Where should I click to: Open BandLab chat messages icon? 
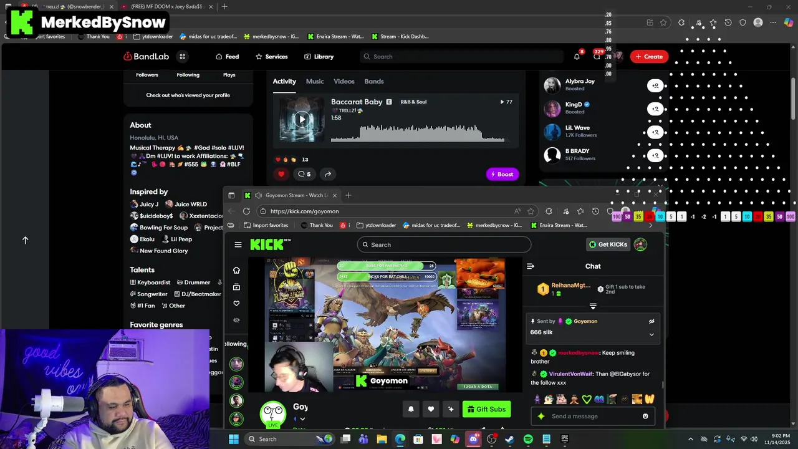[x=597, y=56]
